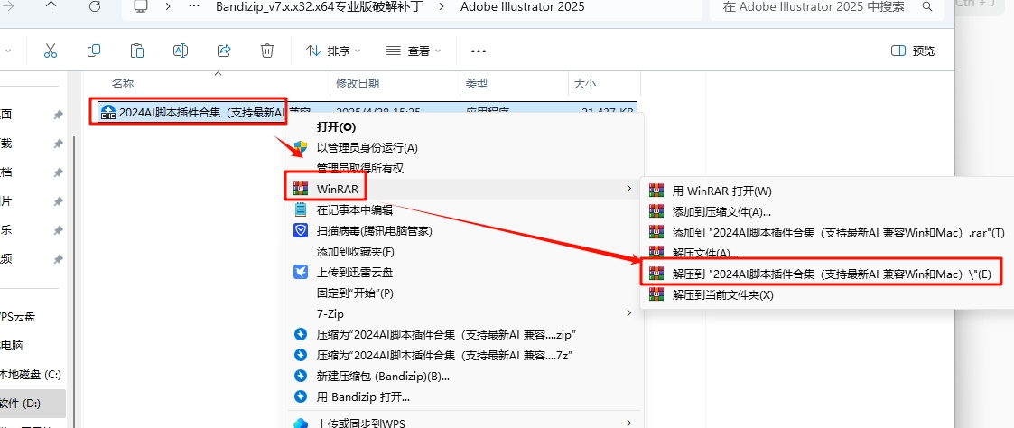Viewport: 1014px width, 428px height.
Task: Click the WinRAR icon in context menu
Action: tap(300, 189)
